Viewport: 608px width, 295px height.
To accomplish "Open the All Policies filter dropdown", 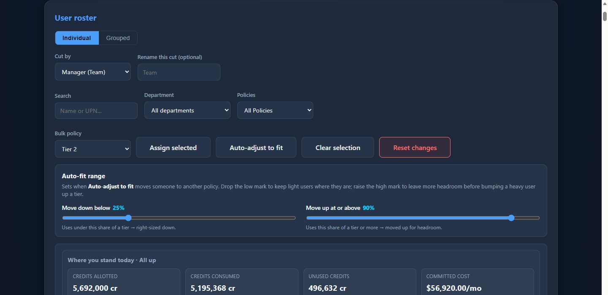I will [275, 110].
